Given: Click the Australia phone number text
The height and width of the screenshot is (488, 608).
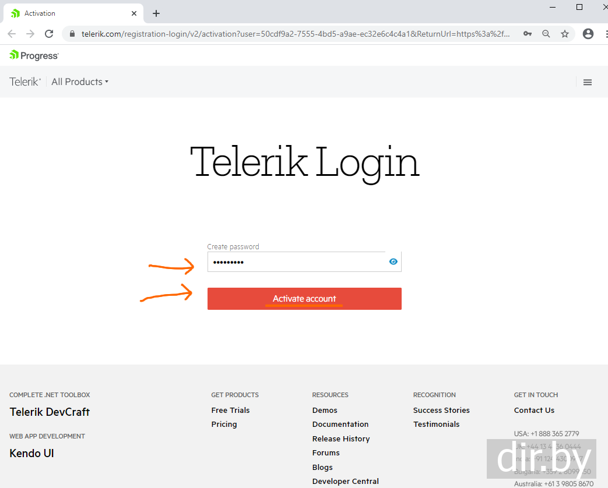Looking at the screenshot, I should pyautogui.click(x=553, y=484).
